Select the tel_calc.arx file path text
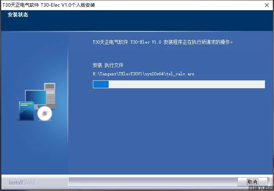 pyautogui.click(x=143, y=74)
